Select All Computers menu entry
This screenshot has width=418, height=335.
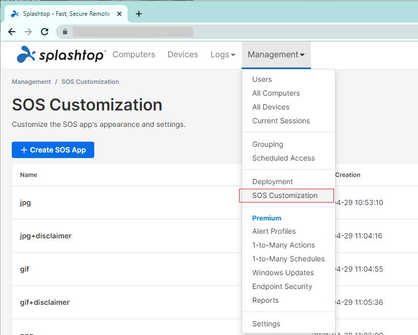coord(276,93)
